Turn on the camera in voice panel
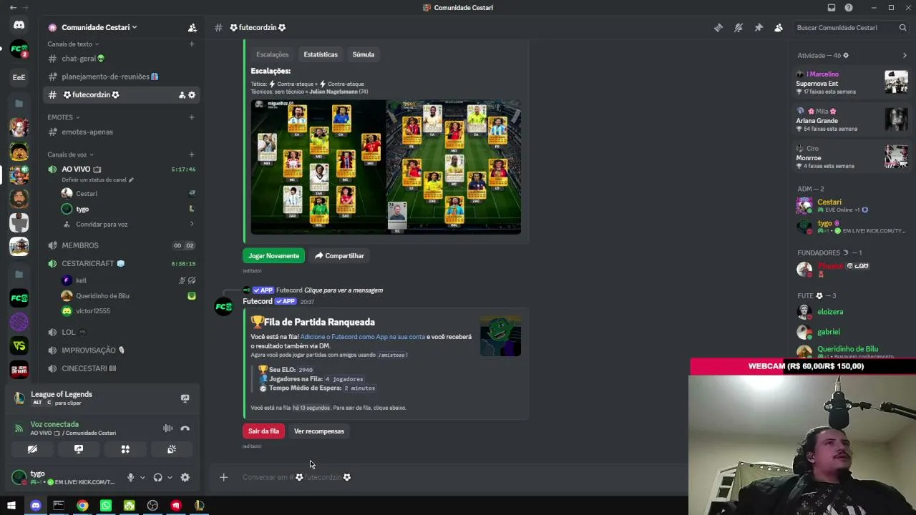This screenshot has width=916, height=515. [x=32, y=449]
